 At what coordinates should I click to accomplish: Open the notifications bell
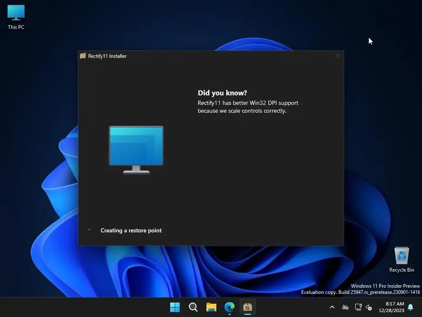click(x=411, y=307)
